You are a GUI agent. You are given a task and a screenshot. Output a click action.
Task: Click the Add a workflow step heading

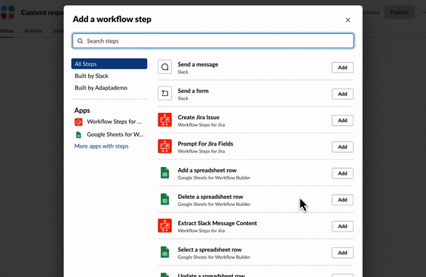click(112, 19)
